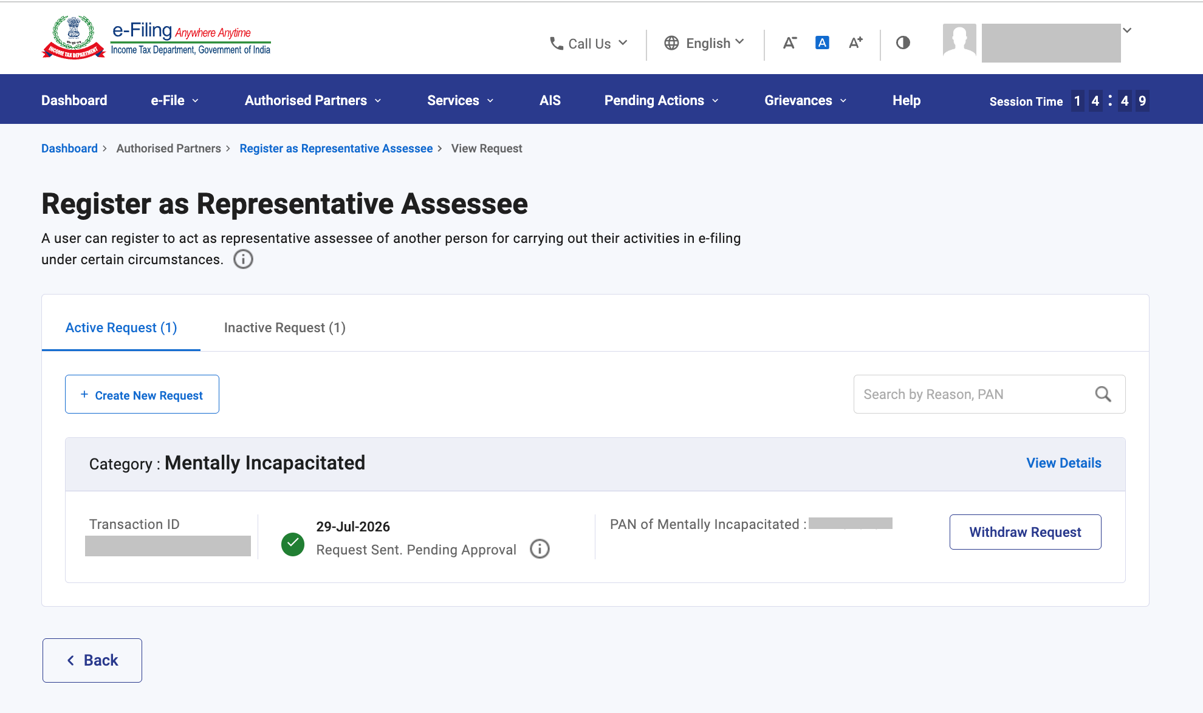
Task: Click the Call Us phone icon
Action: click(x=556, y=43)
